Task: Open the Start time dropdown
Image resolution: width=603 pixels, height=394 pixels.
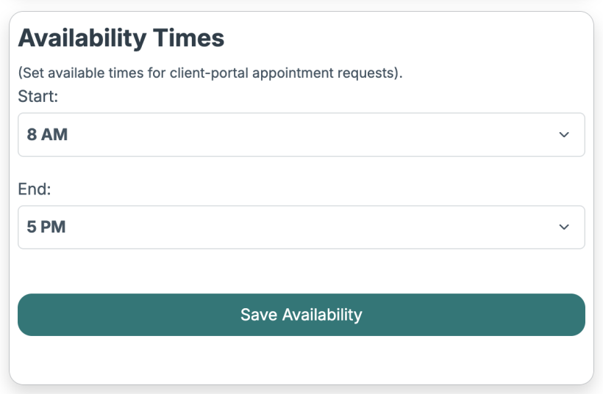Action: point(301,135)
